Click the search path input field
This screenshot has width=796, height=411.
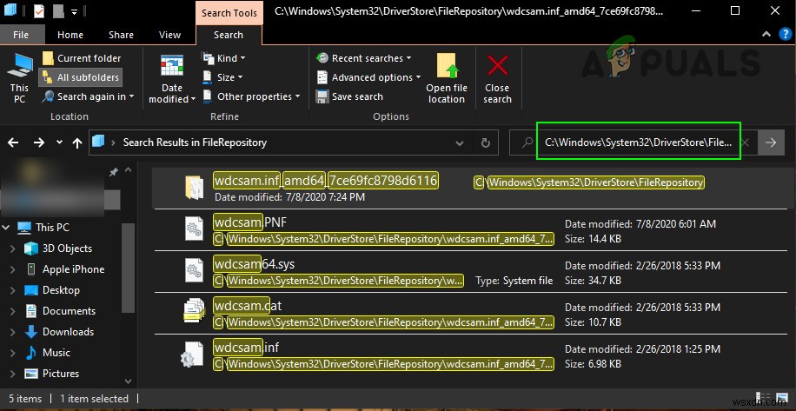(x=637, y=142)
